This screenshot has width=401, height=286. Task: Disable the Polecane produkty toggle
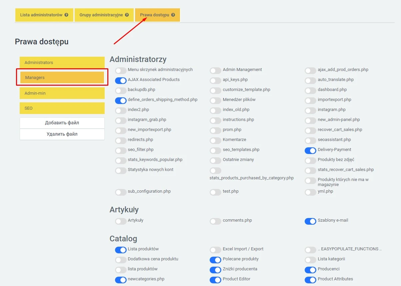point(216,260)
